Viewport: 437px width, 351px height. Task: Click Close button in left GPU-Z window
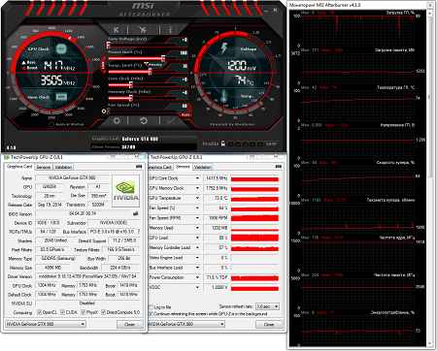[129, 324]
